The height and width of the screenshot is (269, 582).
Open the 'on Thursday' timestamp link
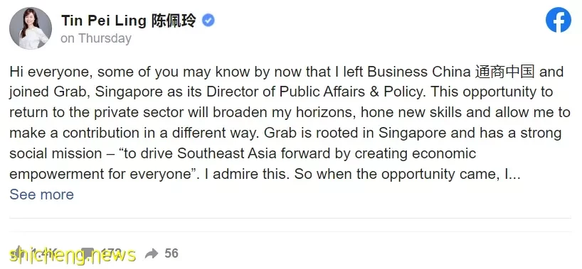coord(96,38)
